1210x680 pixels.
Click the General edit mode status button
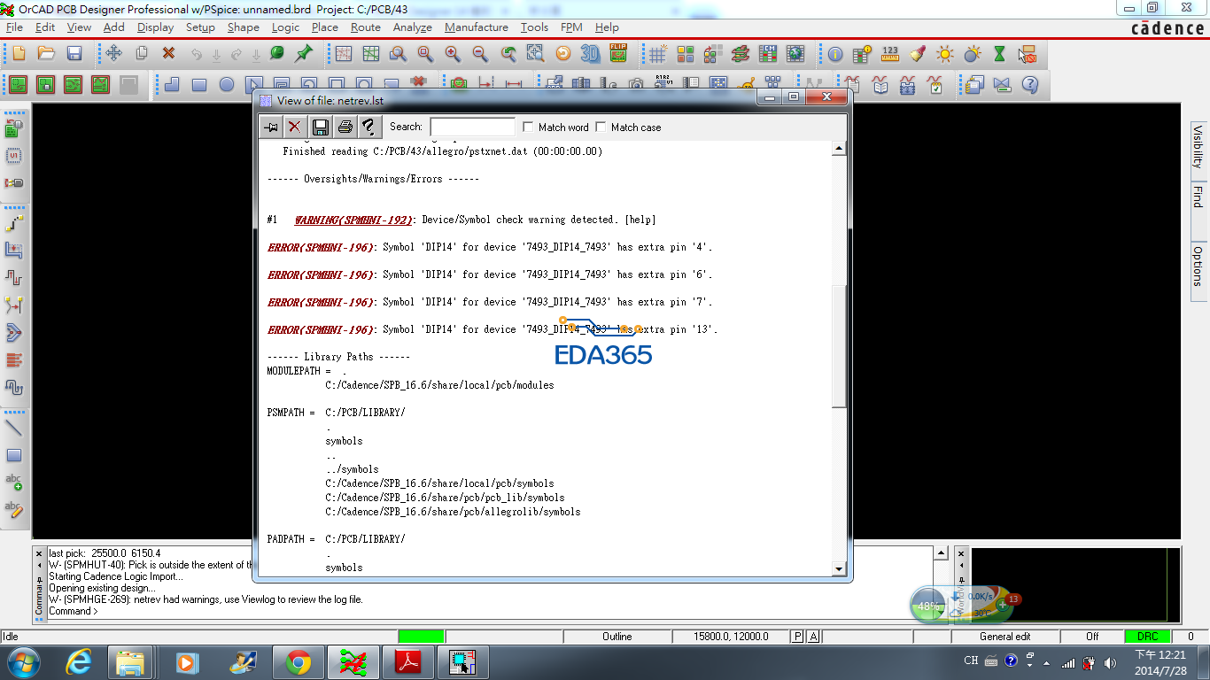pos(1004,637)
